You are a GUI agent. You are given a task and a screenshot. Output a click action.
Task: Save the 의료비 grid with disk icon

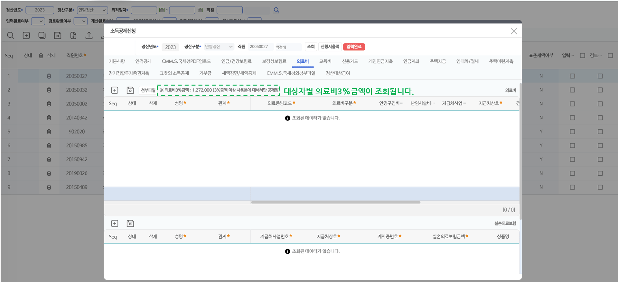(130, 90)
